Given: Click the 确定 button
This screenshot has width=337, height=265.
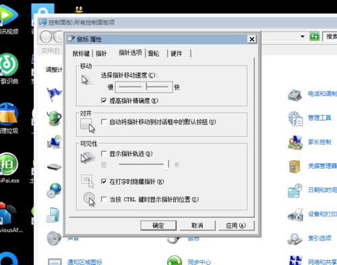Looking at the screenshot, I should point(158,225).
